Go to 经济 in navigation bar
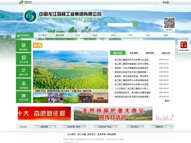Viewport: 191px width, 143px height. pyautogui.click(x=113, y=35)
